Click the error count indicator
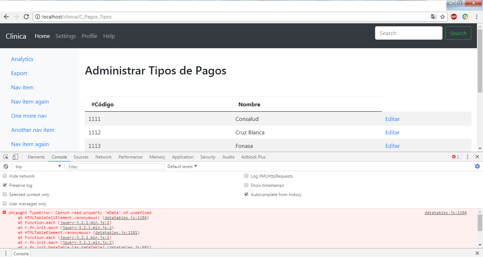 (x=455, y=156)
